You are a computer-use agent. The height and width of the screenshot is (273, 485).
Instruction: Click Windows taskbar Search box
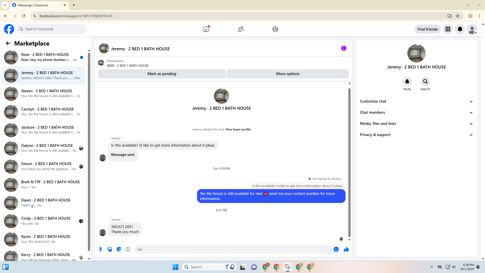point(209,267)
